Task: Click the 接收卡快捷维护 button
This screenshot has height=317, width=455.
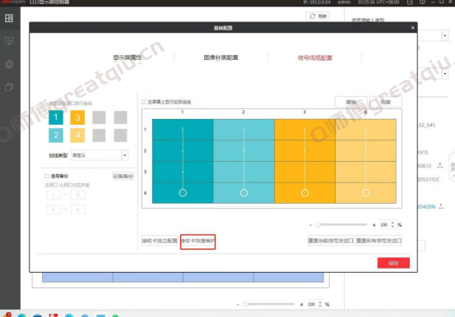Action: click(198, 241)
